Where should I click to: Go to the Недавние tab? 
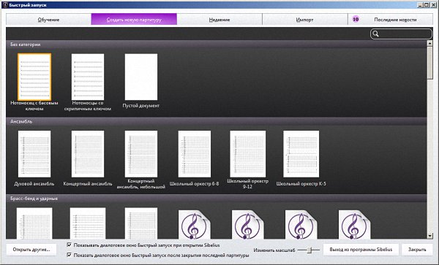tap(219, 20)
